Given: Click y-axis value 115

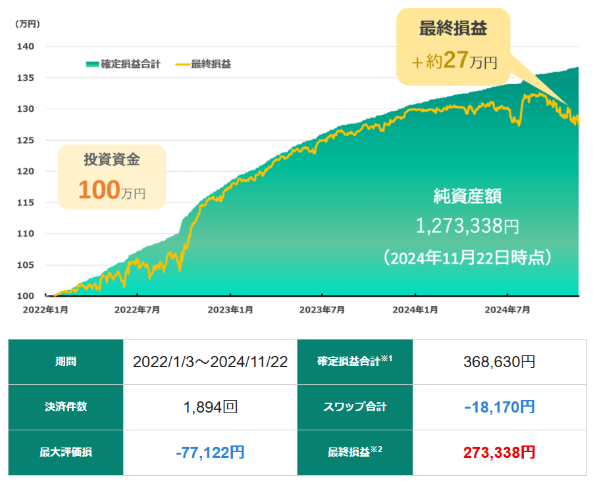Looking at the screenshot, I should click(x=25, y=203).
